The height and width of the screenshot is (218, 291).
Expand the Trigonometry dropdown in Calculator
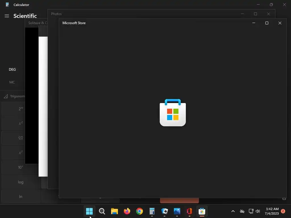click(14, 96)
